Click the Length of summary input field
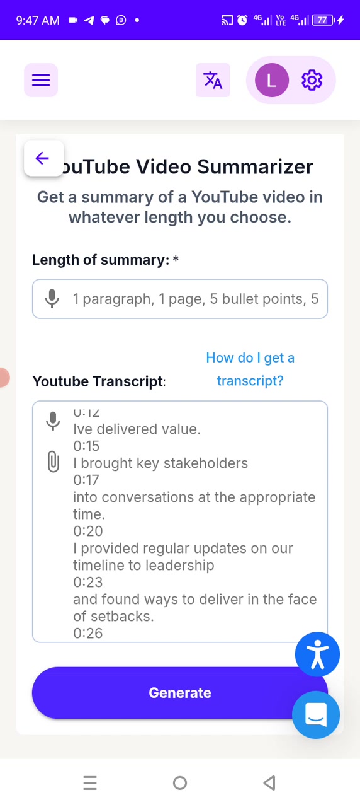The width and height of the screenshot is (360, 807). (180, 299)
